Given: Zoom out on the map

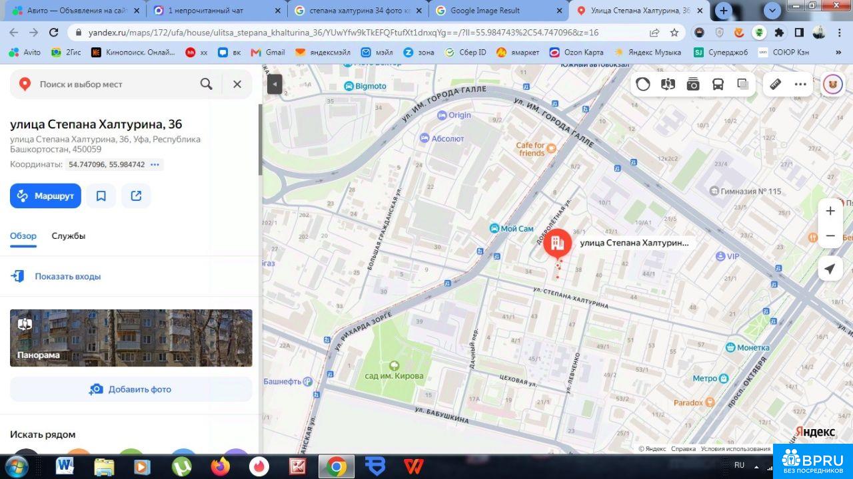Looking at the screenshot, I should 830,236.
